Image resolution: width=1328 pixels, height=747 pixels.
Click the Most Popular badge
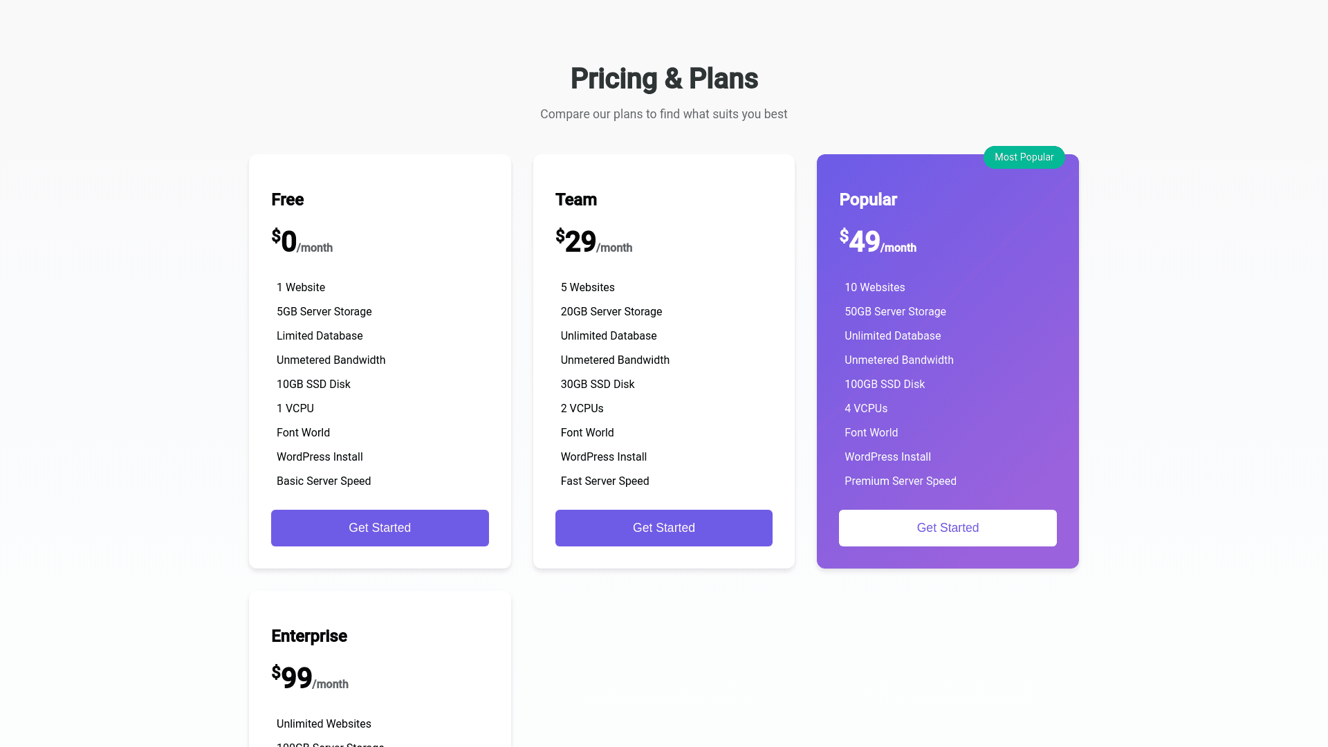click(1024, 157)
